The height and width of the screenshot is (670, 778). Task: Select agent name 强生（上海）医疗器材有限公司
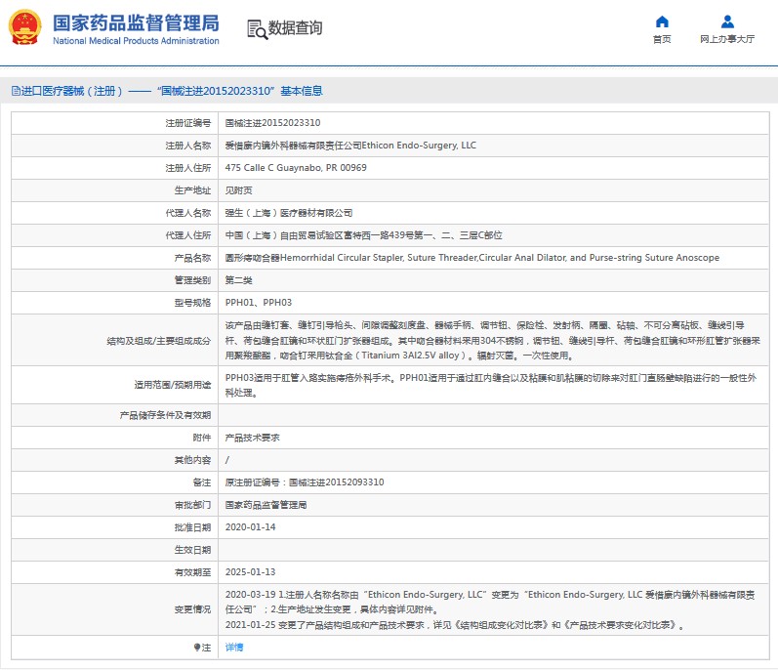289,213
